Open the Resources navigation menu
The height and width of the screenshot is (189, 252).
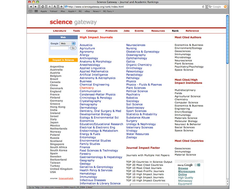pos(158,31)
